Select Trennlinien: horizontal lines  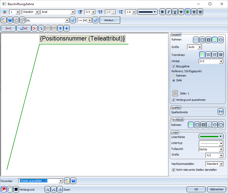click(208, 55)
